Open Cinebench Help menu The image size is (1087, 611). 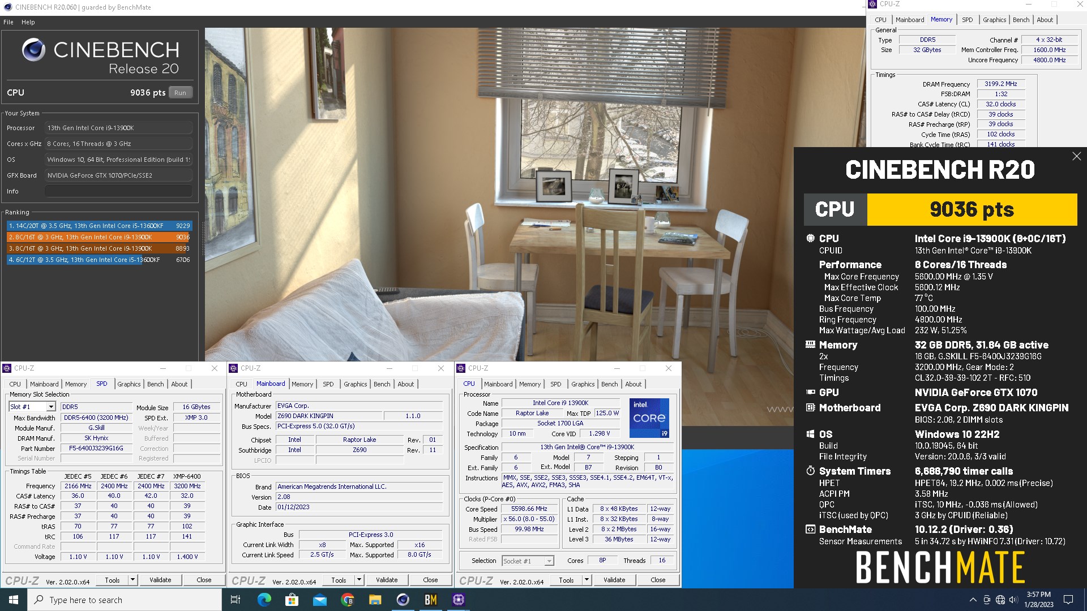pos(28,22)
